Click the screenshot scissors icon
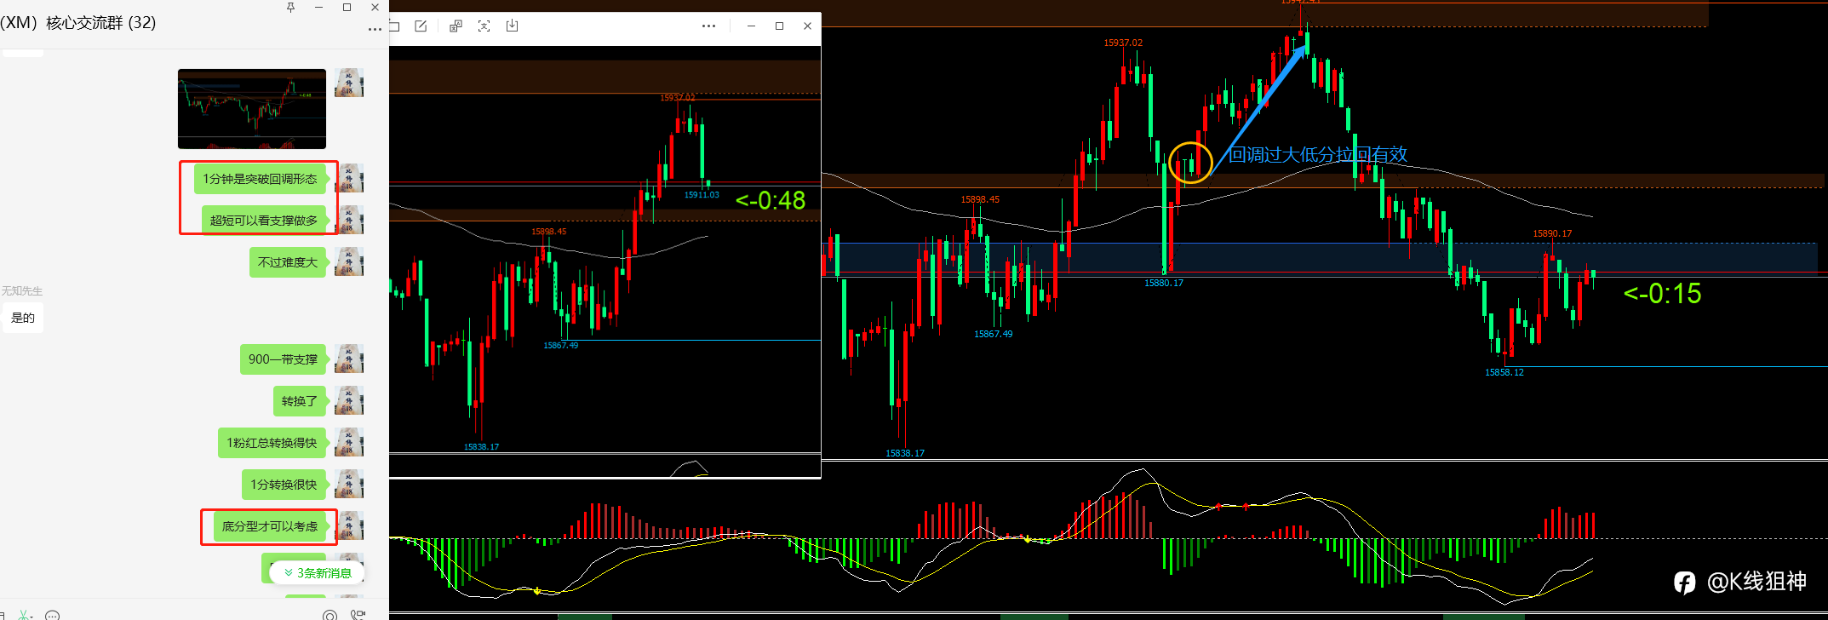This screenshot has width=1828, height=620. 25,615
